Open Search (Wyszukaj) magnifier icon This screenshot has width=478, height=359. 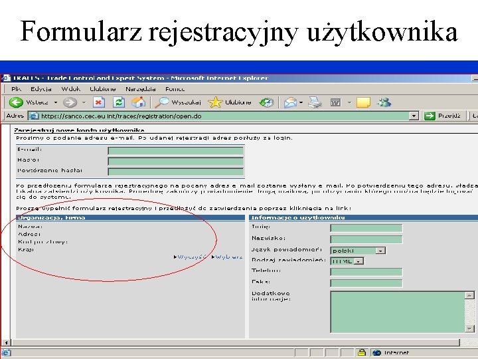(161, 102)
